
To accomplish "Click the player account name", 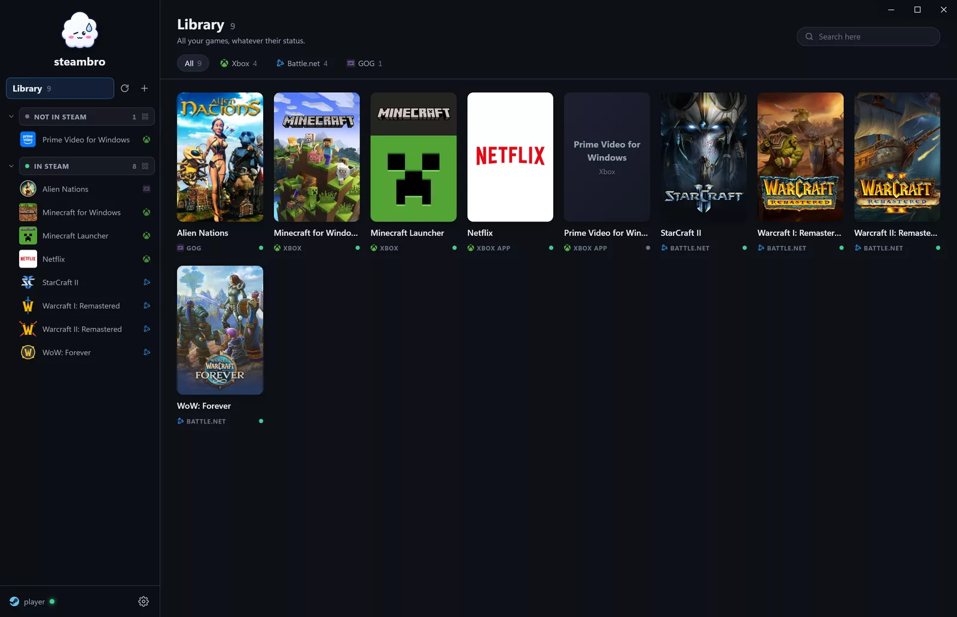I will point(34,602).
